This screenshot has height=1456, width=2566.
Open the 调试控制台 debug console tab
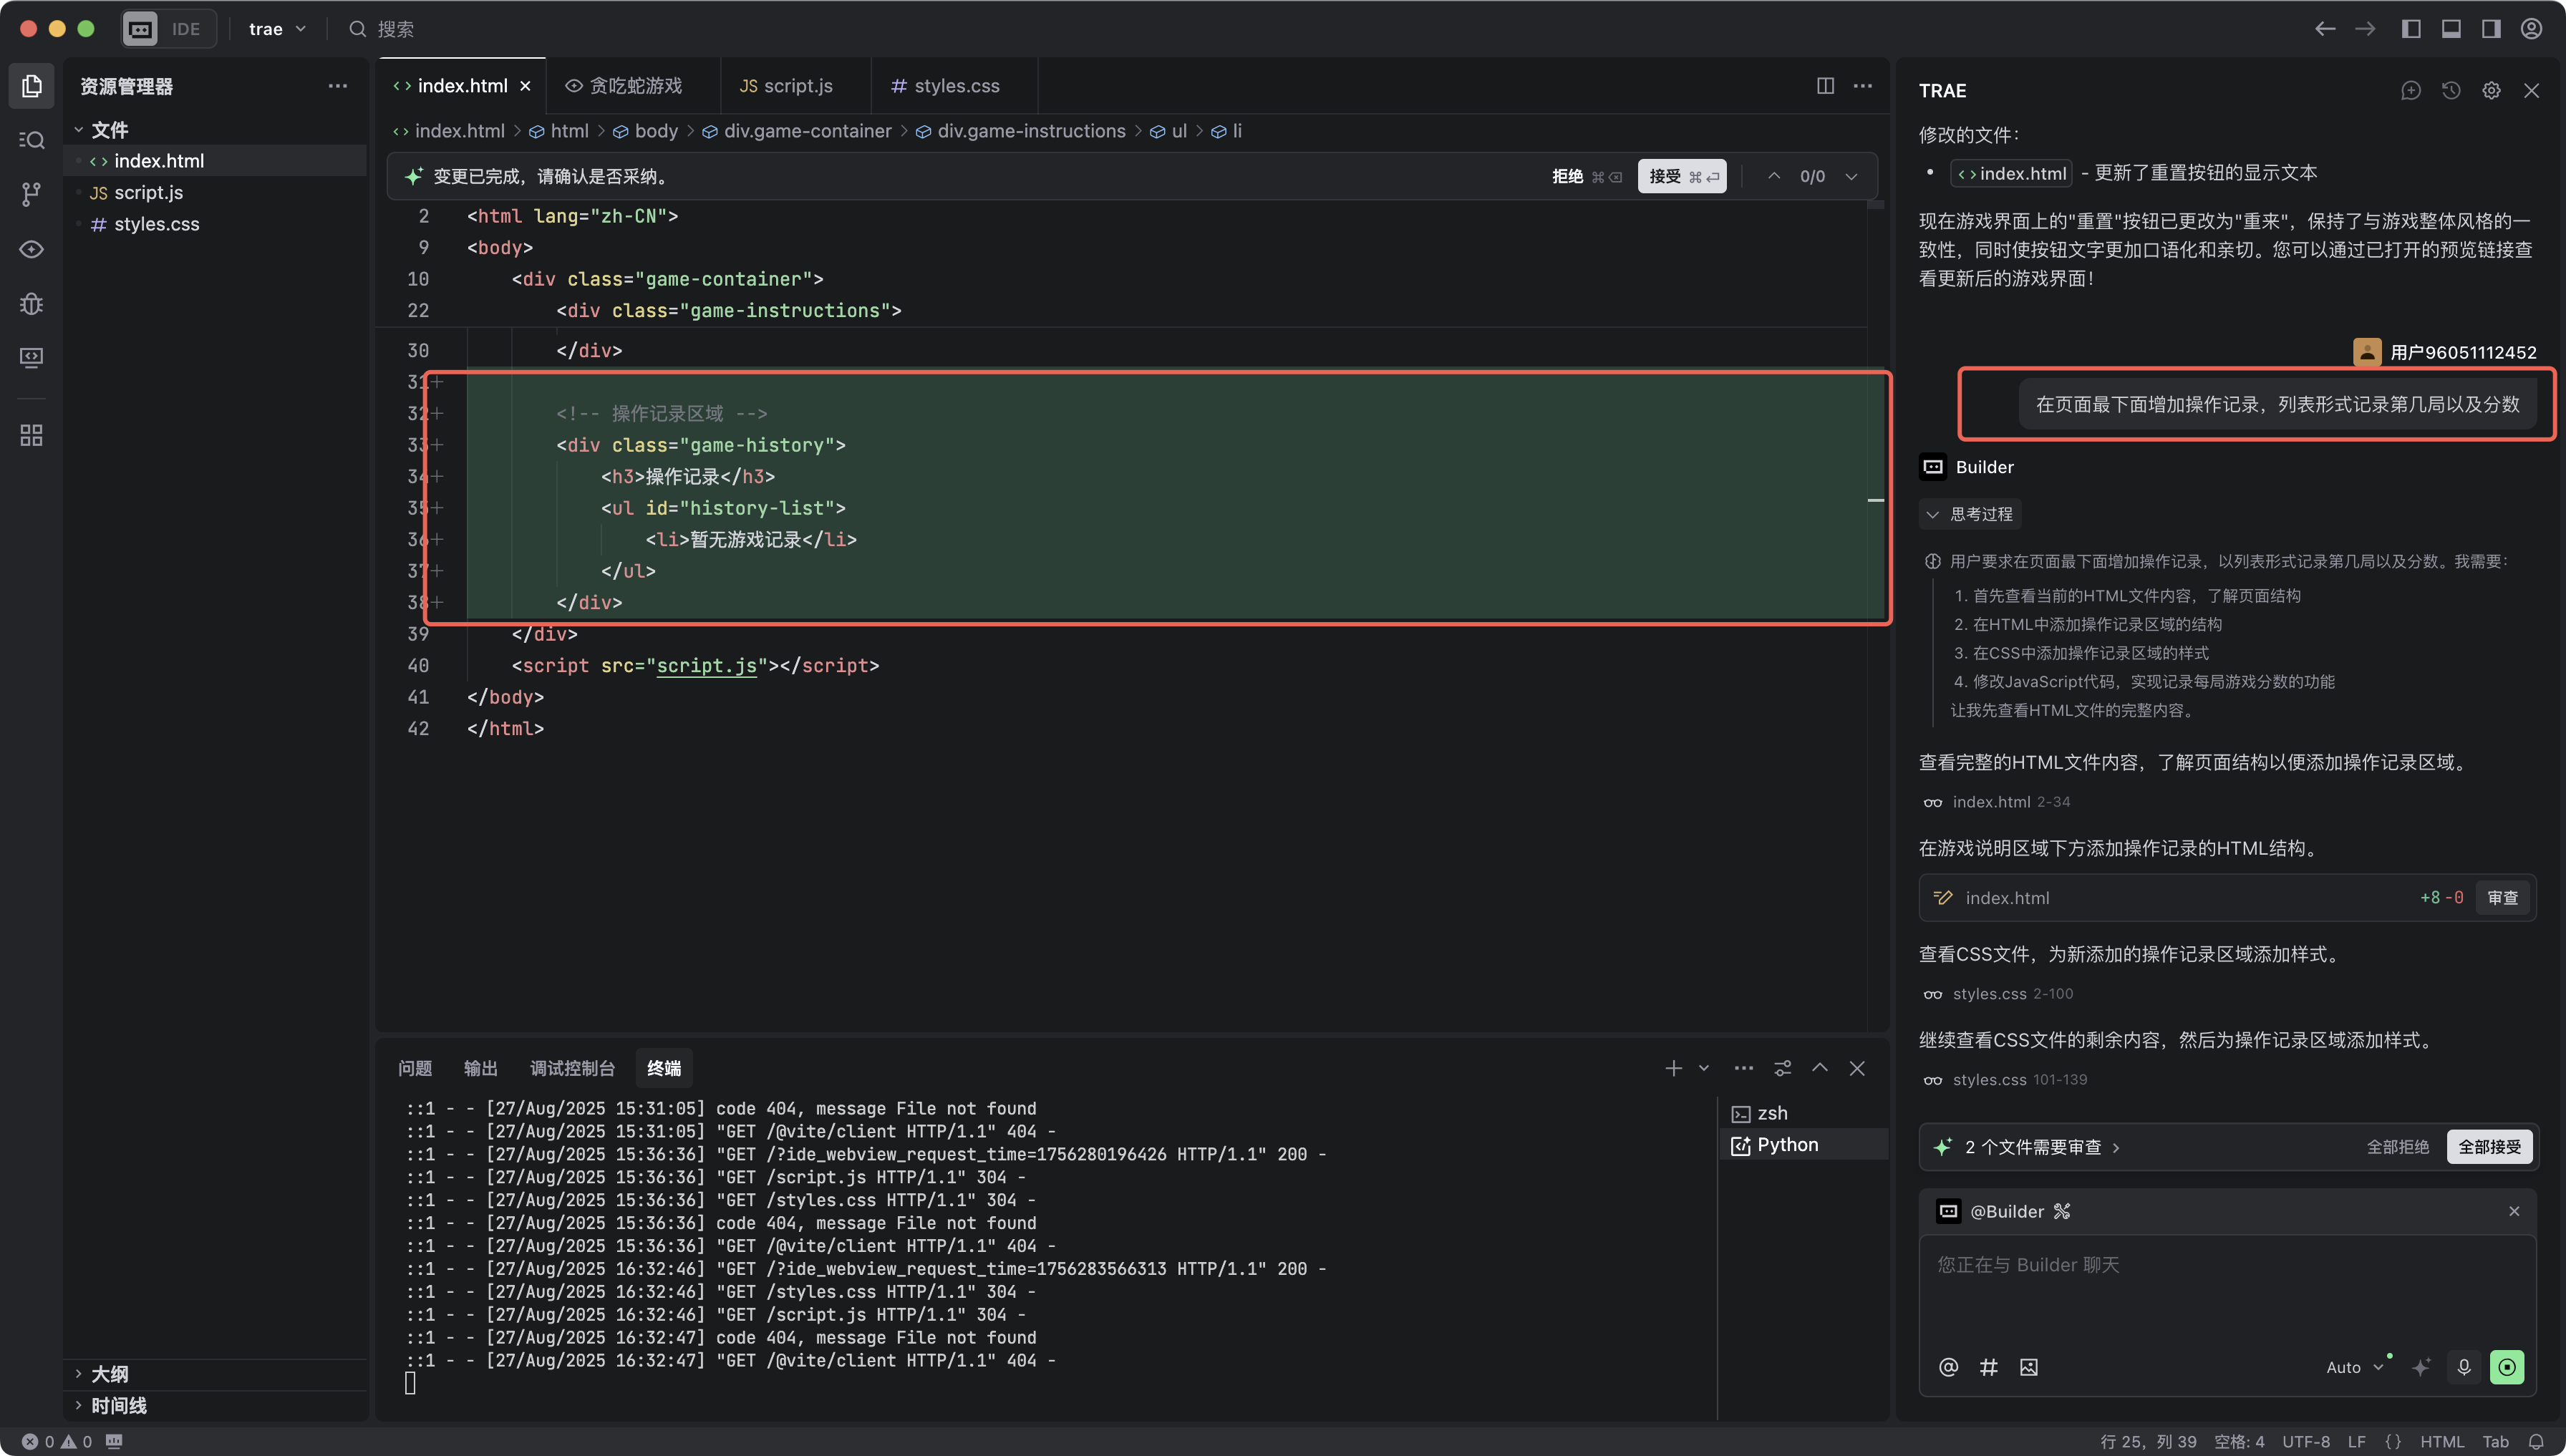572,1068
